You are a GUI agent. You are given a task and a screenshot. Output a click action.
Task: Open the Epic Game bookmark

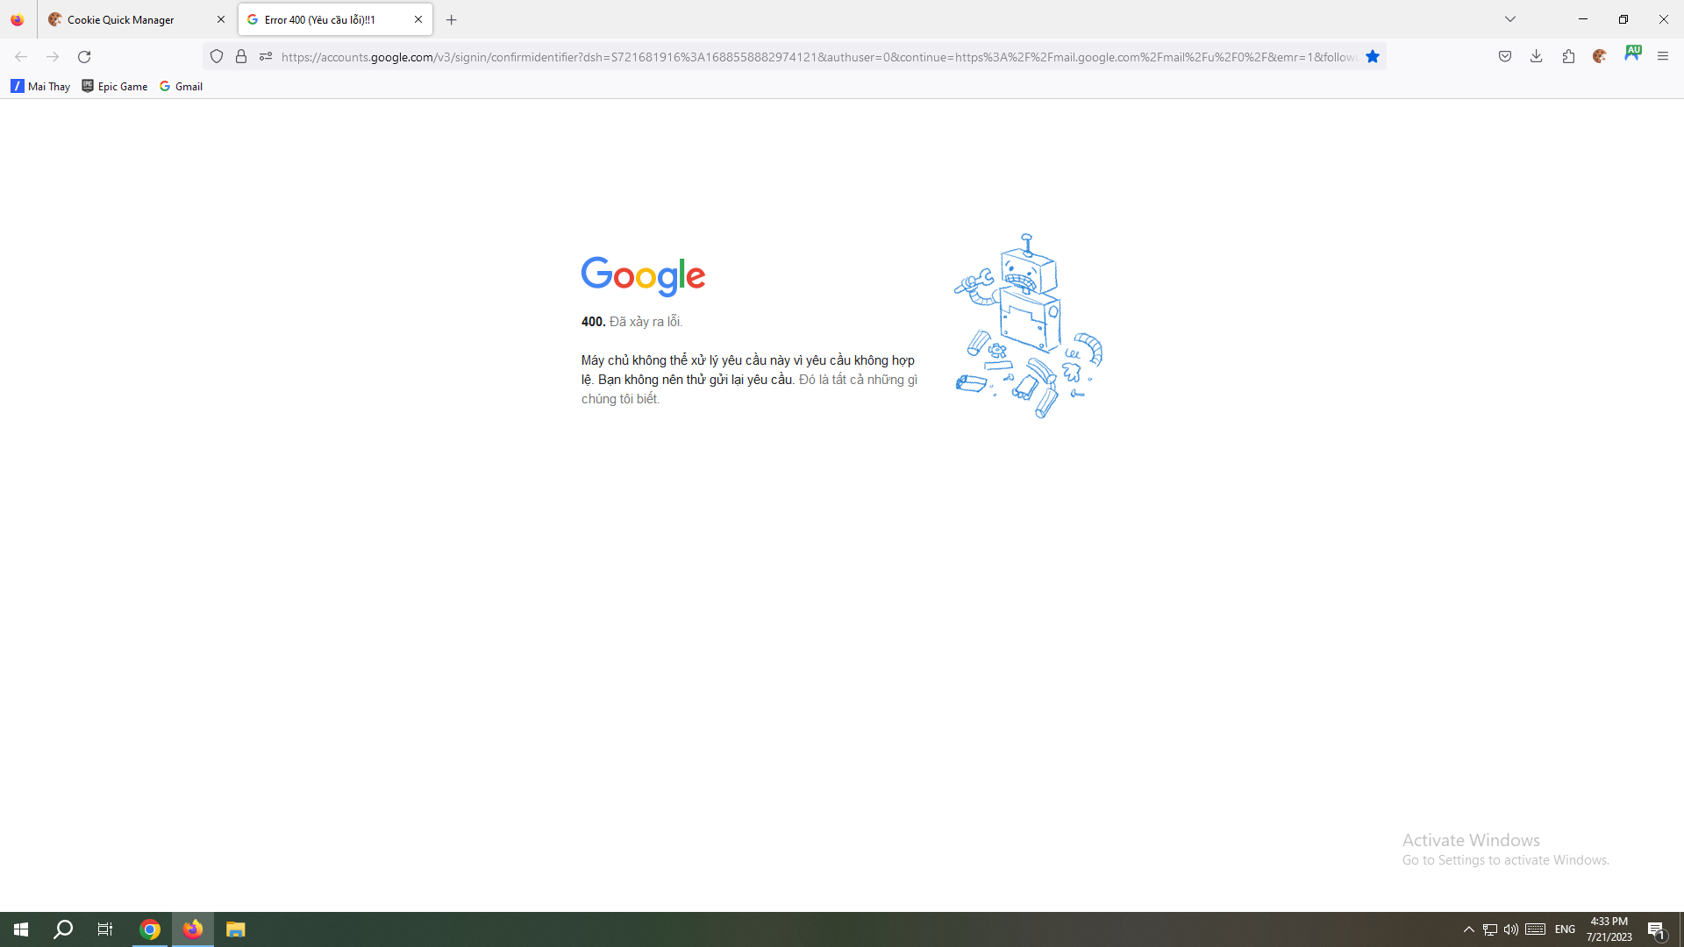(x=115, y=86)
